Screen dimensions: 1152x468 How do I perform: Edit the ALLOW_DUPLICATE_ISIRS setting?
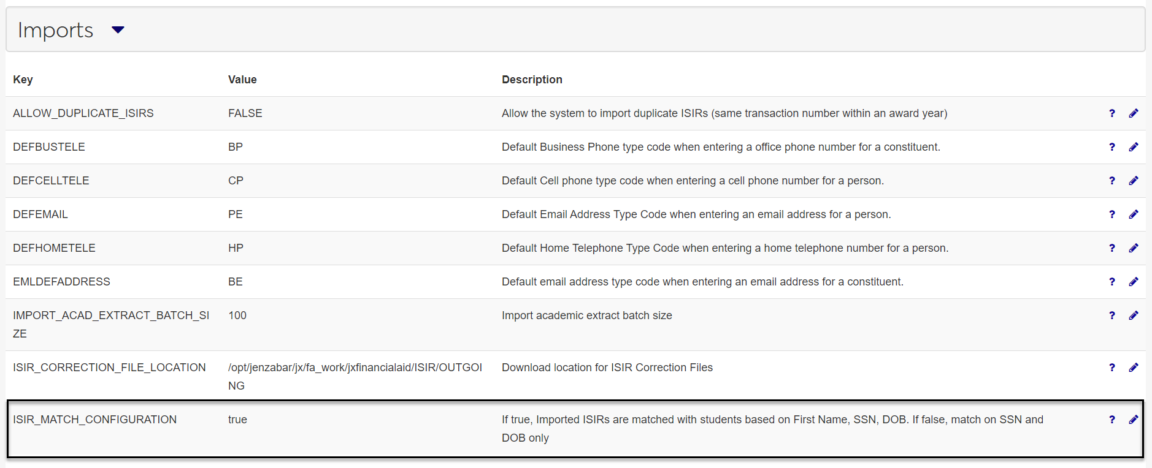click(x=1133, y=113)
